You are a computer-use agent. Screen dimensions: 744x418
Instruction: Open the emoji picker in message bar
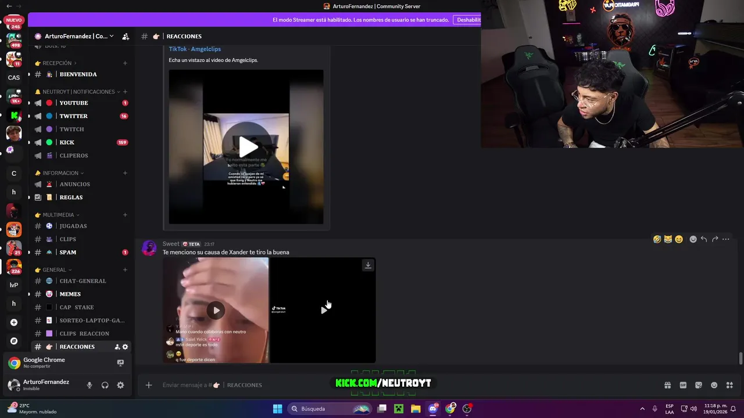714,385
